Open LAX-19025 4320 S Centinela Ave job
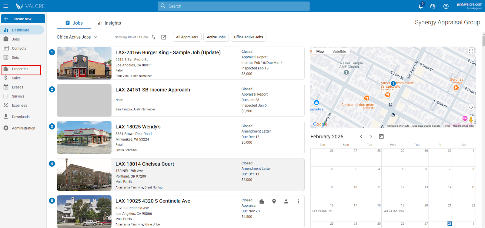Viewport: 485px width, 228px height. [x=153, y=201]
